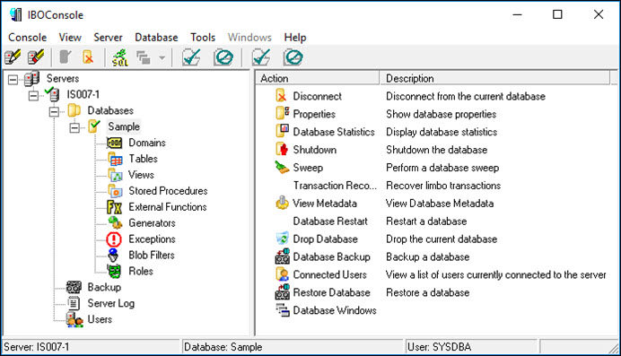This screenshot has width=621, height=356.
Task: Select the Server Log tree icon
Action: tap(74, 303)
